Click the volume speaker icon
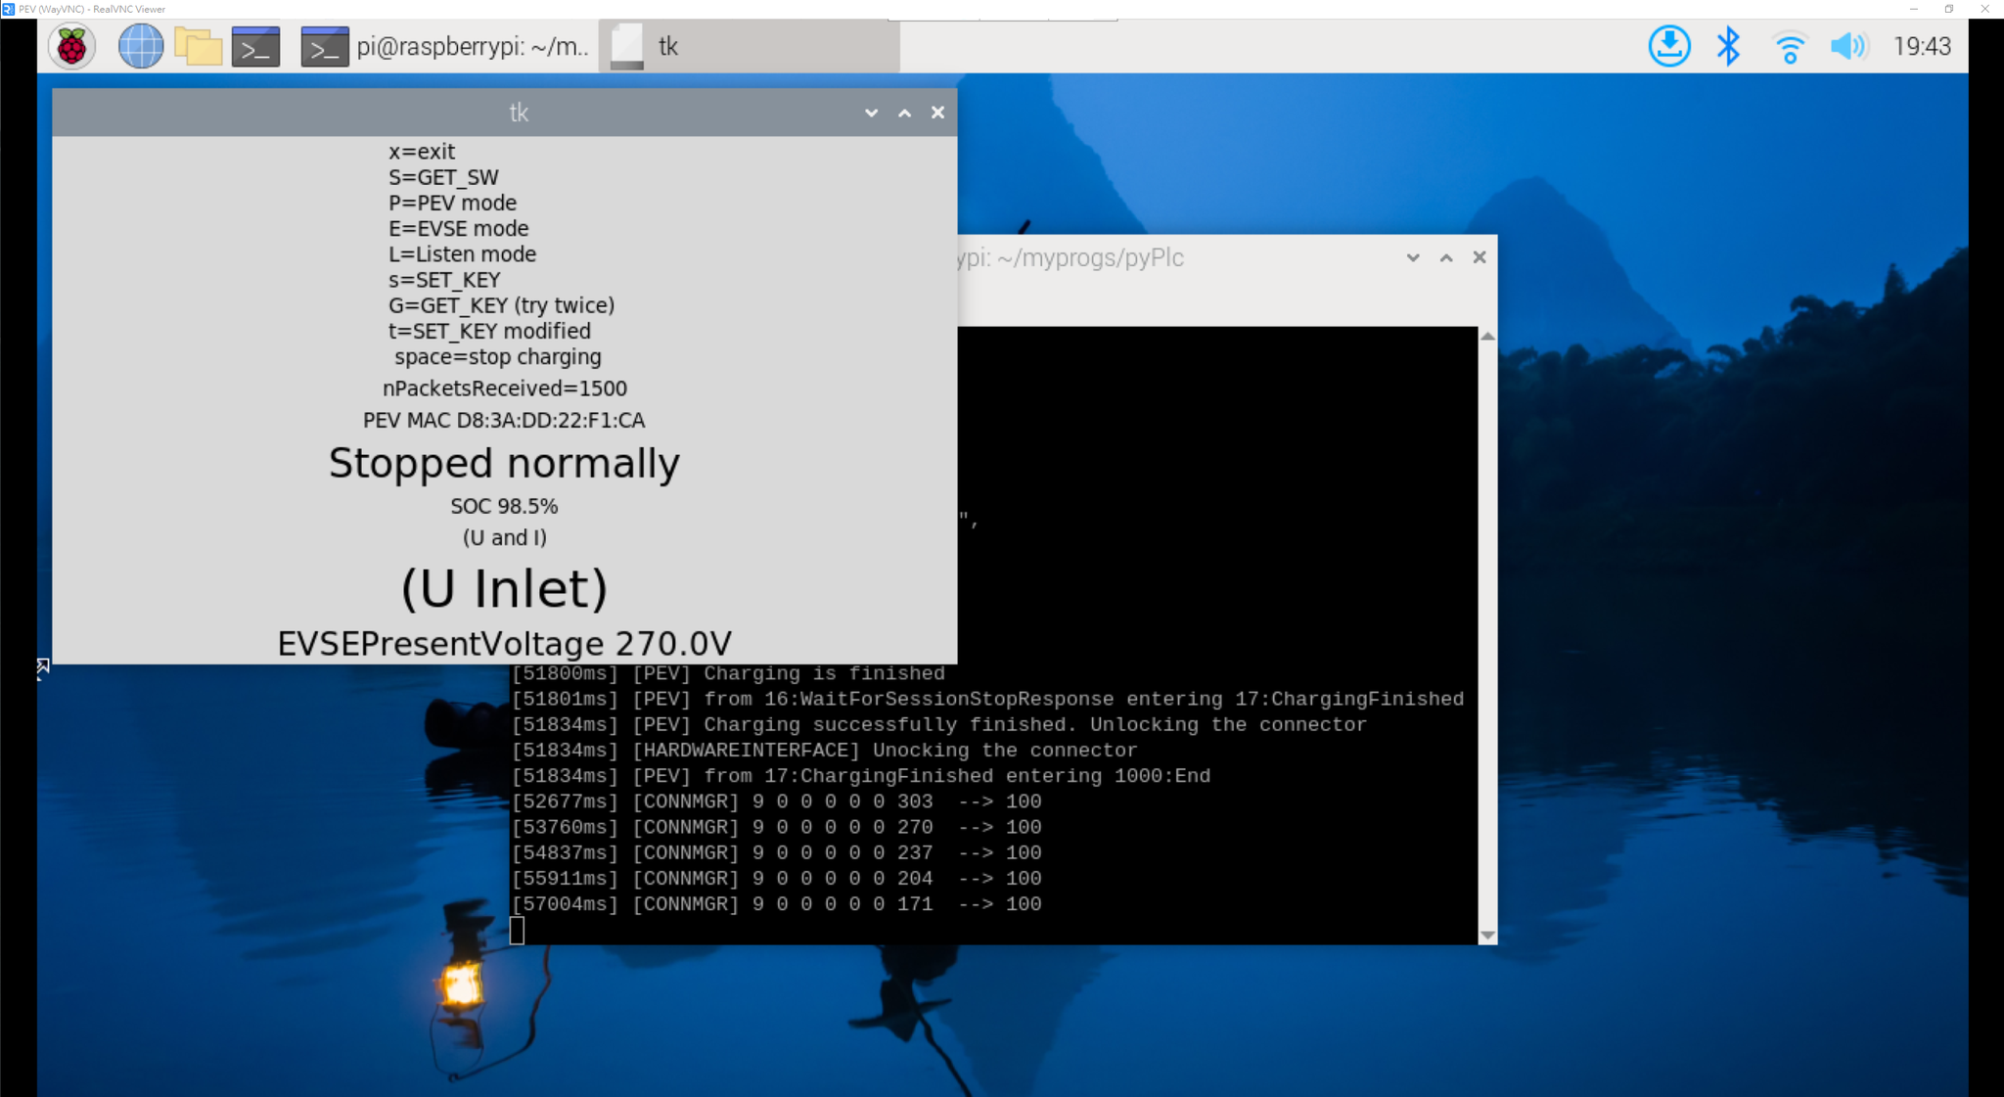This screenshot has height=1097, width=2004. pos(1847,46)
